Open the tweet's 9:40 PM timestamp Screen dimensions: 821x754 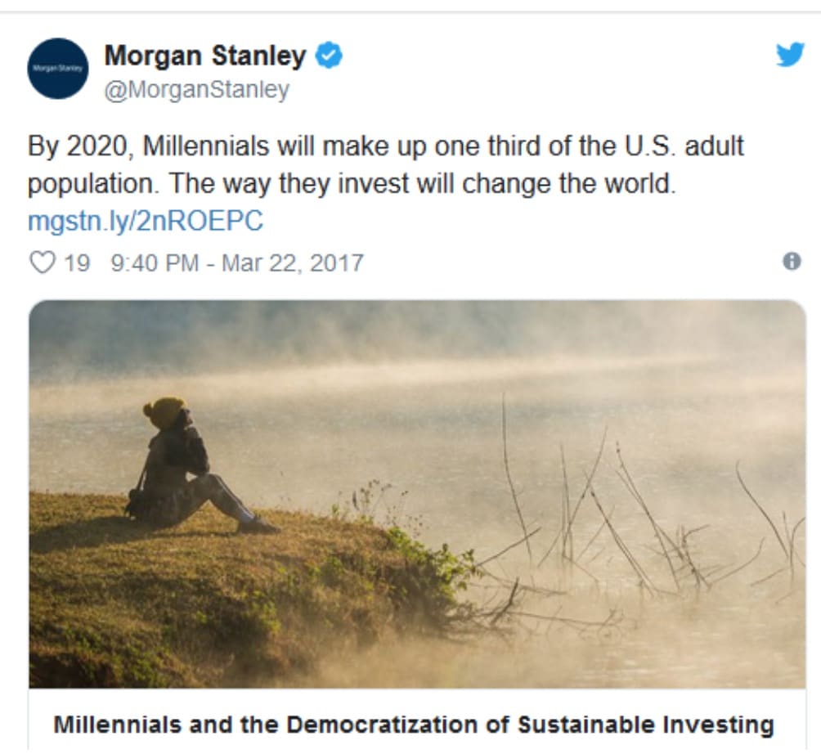pos(154,263)
